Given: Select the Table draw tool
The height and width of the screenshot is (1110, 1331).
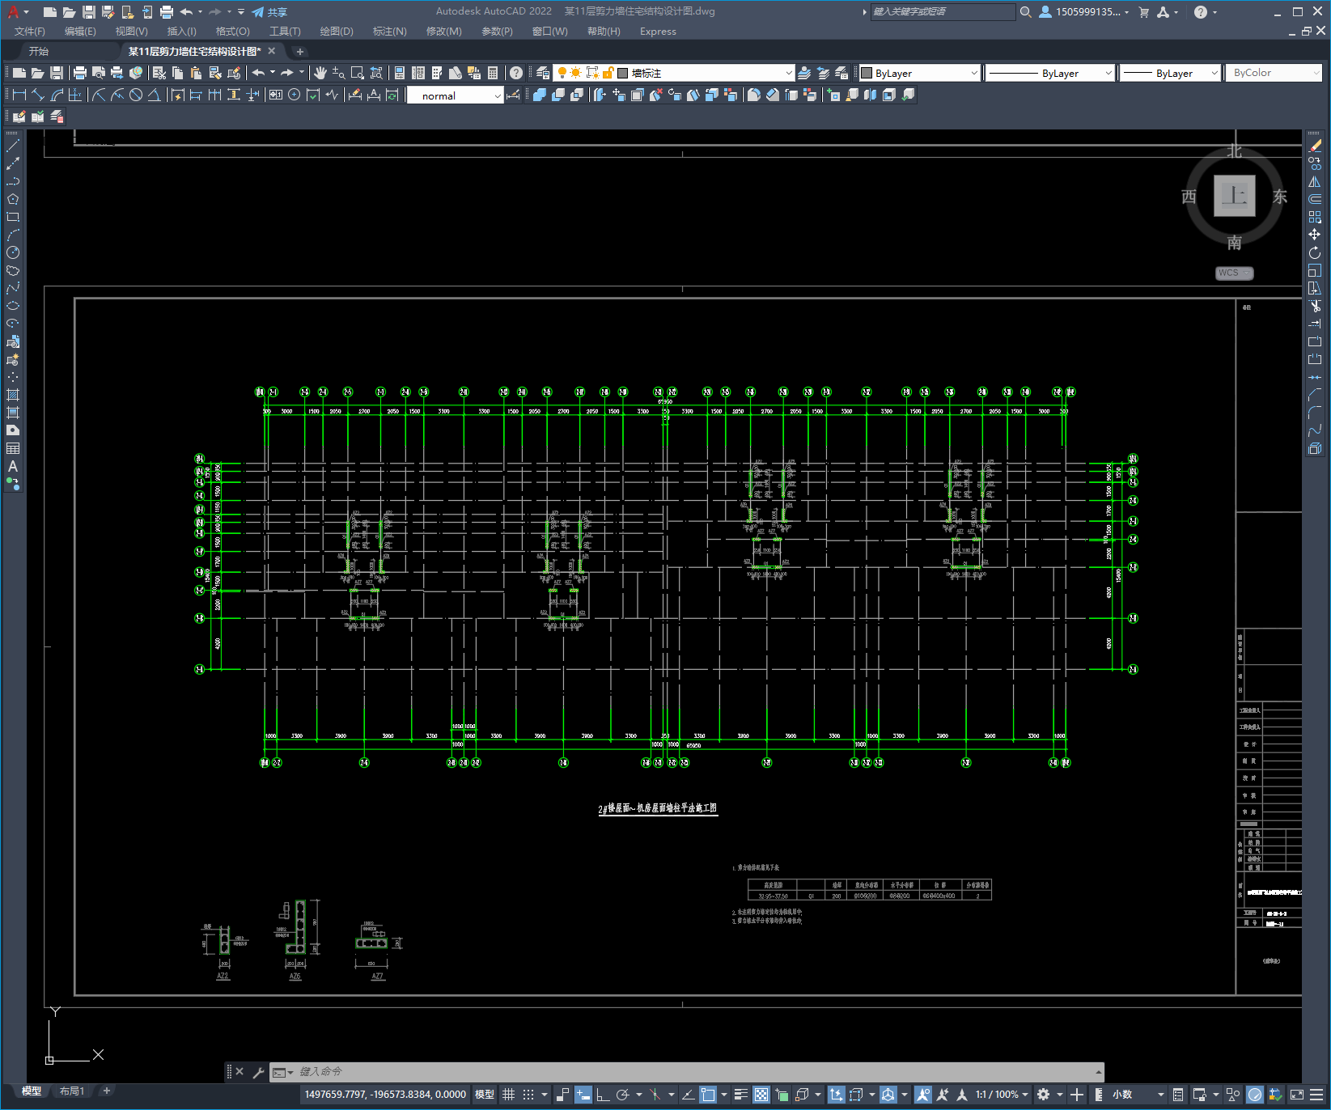Looking at the screenshot, I should pos(13,448).
